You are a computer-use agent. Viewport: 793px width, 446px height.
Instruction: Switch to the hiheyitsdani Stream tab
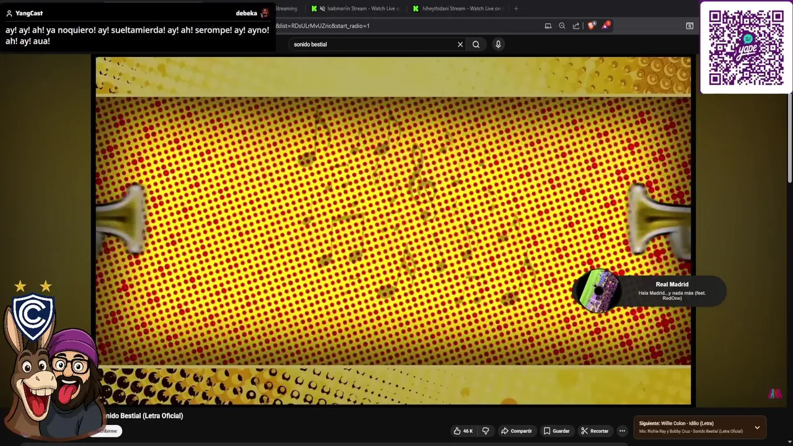point(458,9)
